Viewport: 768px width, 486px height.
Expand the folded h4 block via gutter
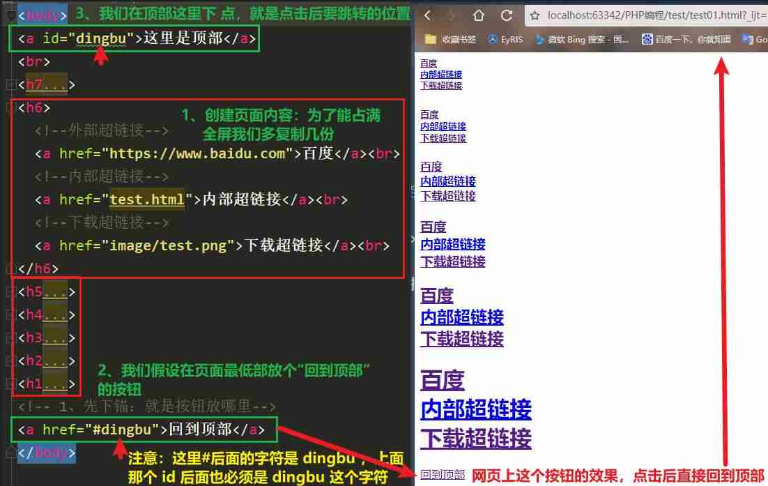pyautogui.click(x=10, y=314)
